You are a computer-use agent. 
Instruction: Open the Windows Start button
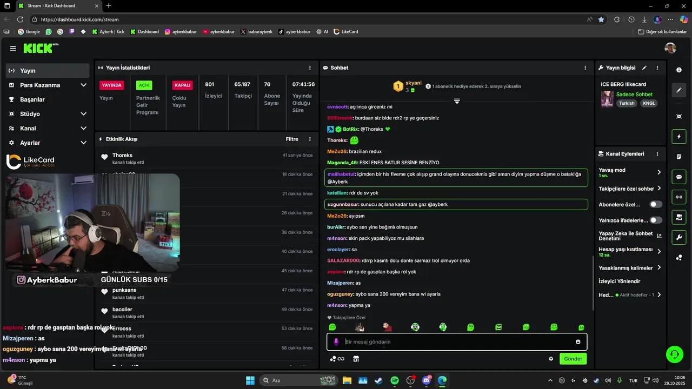[x=250, y=380]
